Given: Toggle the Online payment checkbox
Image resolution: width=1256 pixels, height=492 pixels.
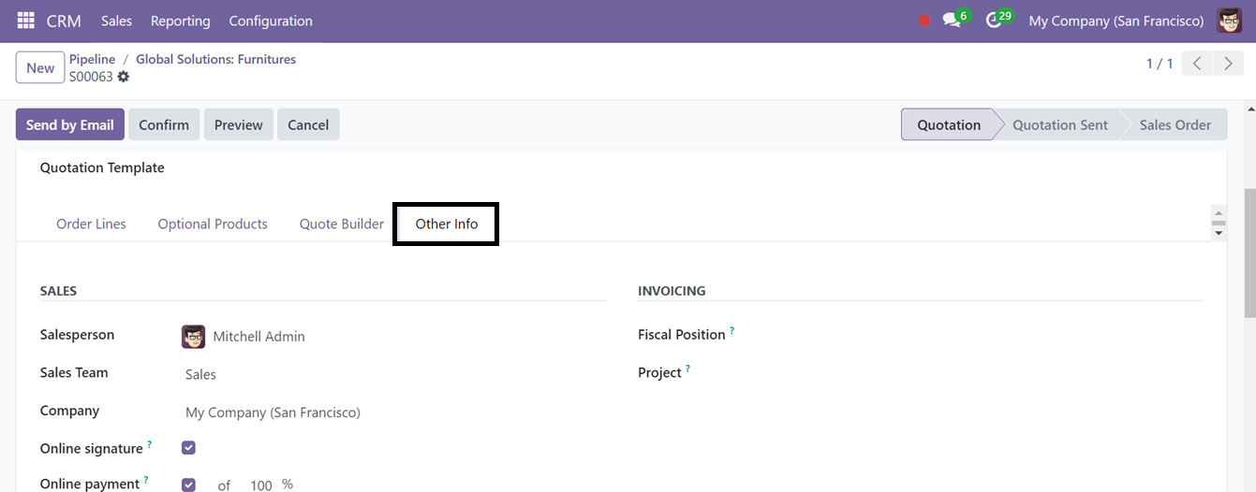Looking at the screenshot, I should [188, 485].
